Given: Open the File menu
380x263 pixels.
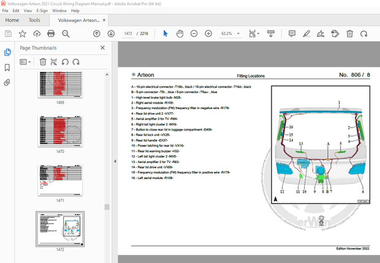Looking at the screenshot, I should (x=5, y=10).
